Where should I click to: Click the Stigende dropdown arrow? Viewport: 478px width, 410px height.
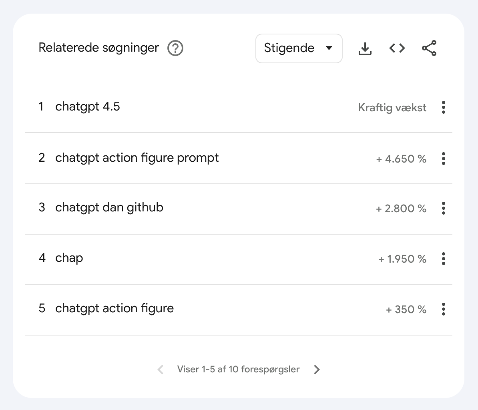329,48
